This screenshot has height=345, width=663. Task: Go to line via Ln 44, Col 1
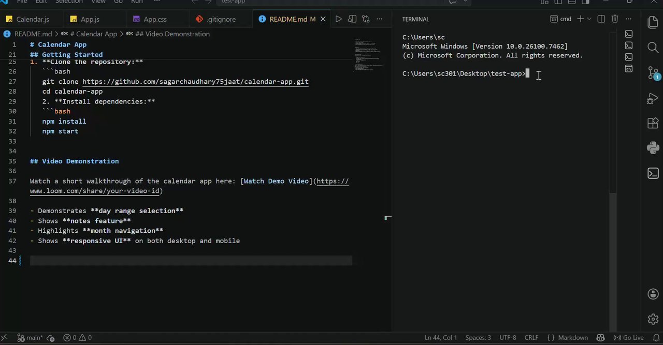tap(441, 338)
